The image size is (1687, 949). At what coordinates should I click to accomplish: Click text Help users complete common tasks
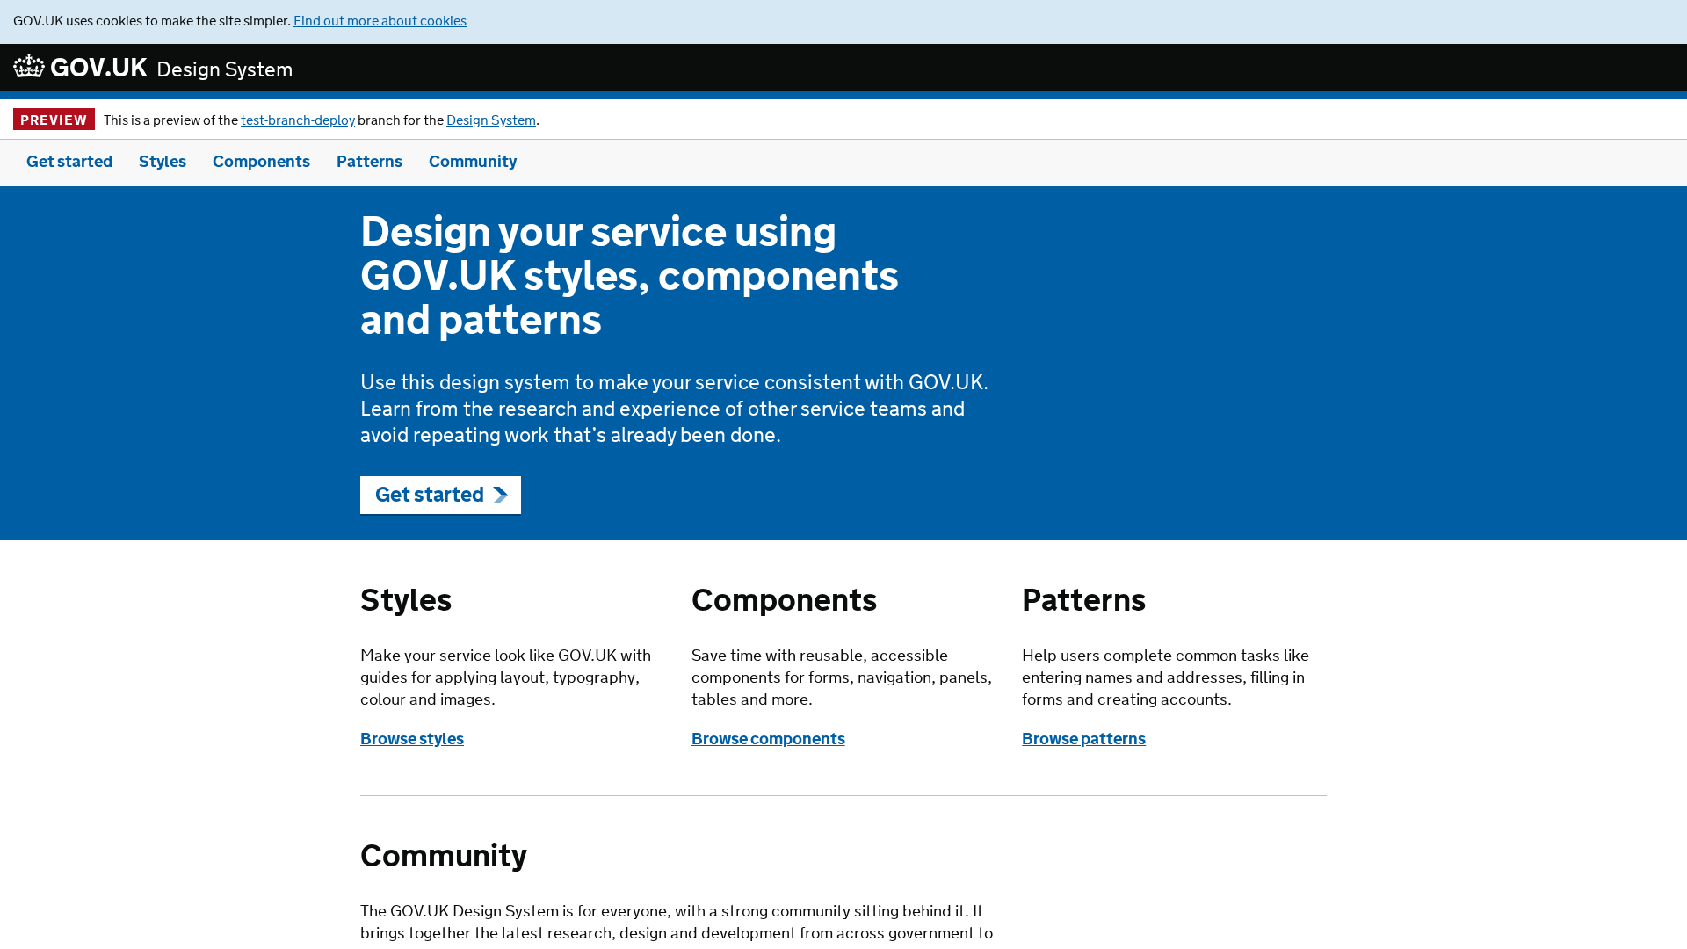(1165, 677)
